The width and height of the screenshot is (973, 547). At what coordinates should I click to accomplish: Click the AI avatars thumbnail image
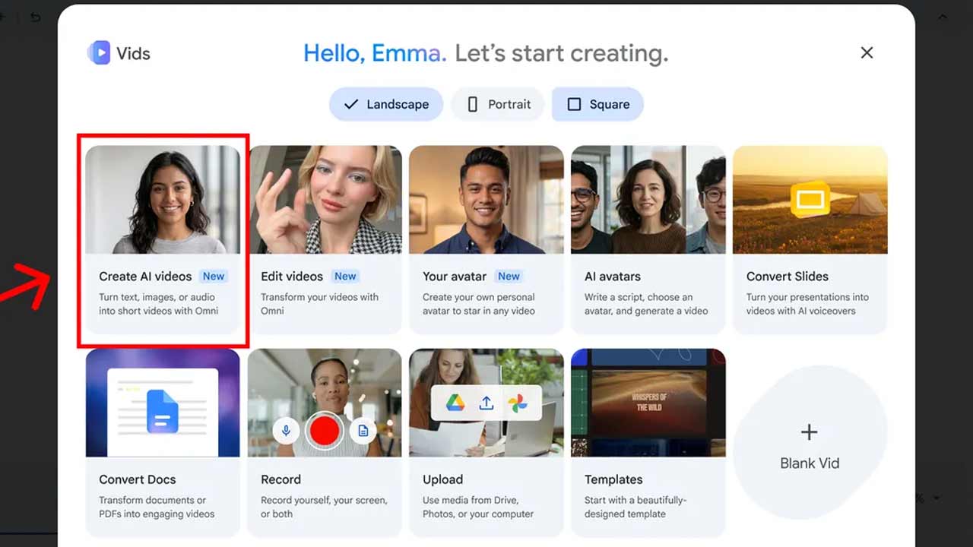coord(648,200)
